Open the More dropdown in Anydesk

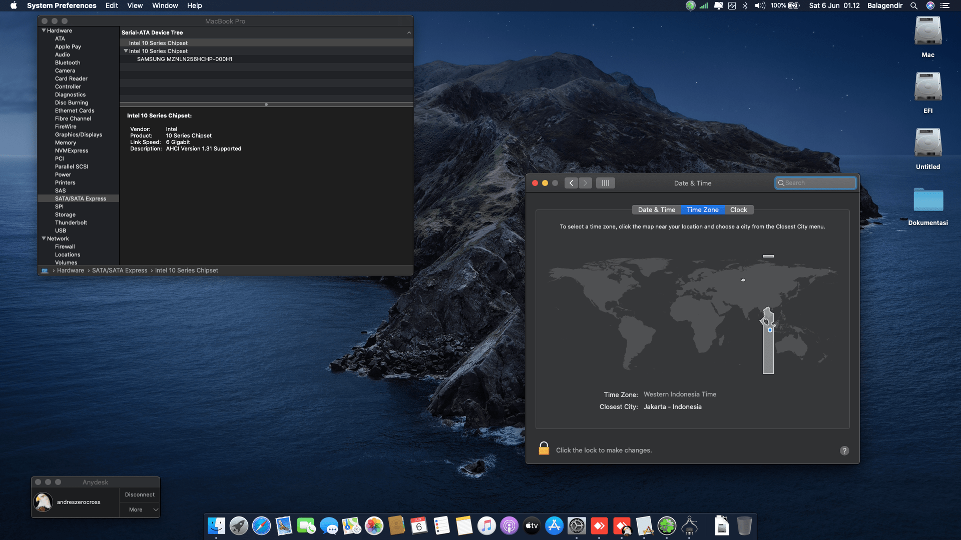tap(140, 509)
